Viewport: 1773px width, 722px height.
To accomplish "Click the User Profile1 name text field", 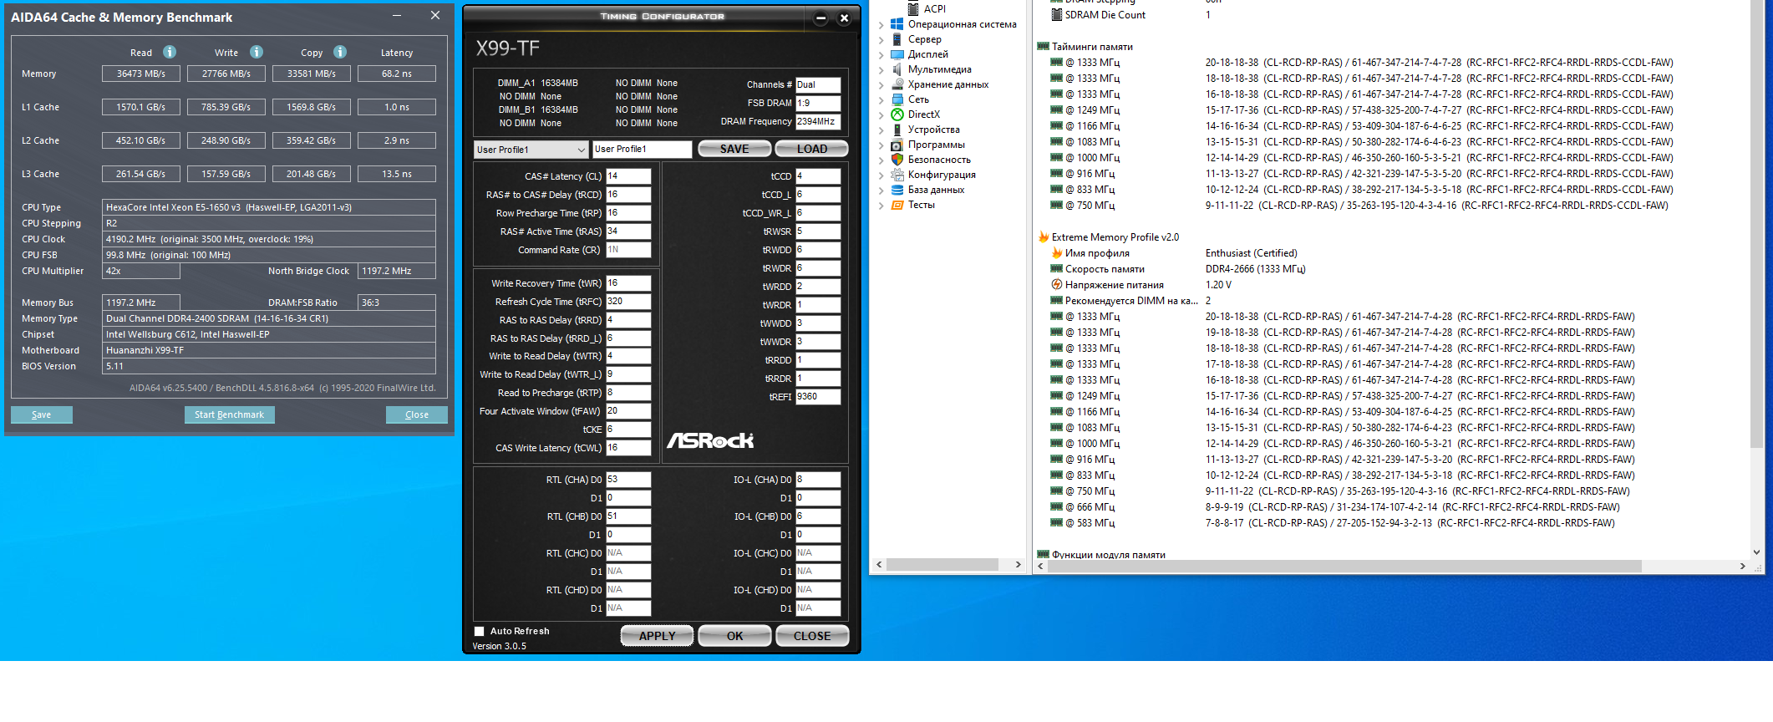I will (x=643, y=150).
